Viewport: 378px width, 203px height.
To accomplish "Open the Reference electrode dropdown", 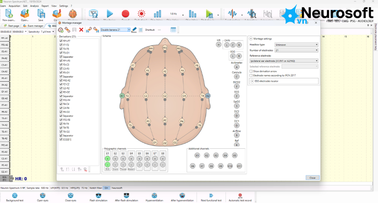I will pyautogui.click(x=284, y=61).
